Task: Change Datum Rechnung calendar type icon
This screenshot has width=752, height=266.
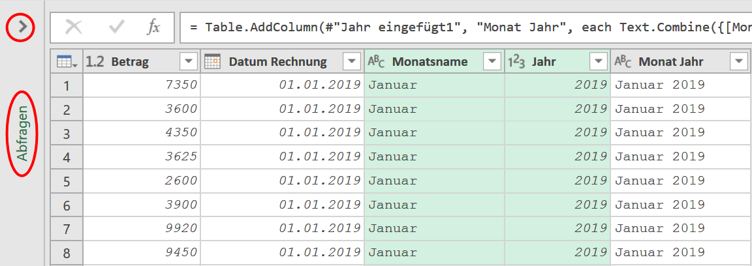Action: [212, 61]
